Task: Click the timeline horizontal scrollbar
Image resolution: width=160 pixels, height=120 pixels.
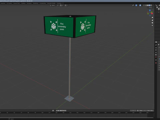Action: point(77,118)
